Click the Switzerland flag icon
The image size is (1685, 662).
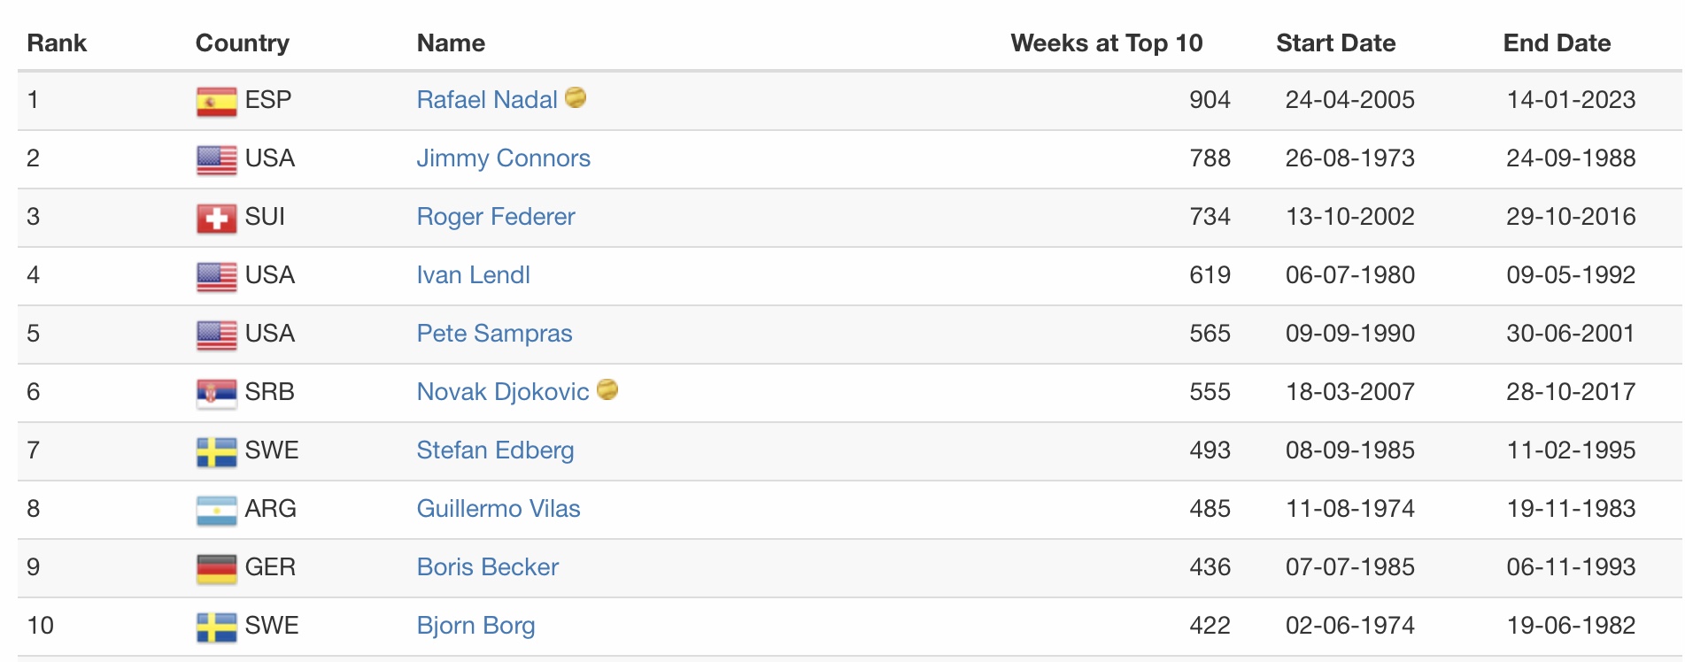[x=216, y=218]
